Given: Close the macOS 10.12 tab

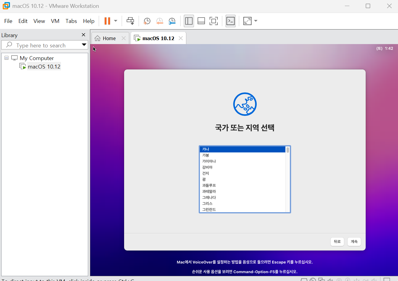Looking at the screenshot, I should [181, 38].
